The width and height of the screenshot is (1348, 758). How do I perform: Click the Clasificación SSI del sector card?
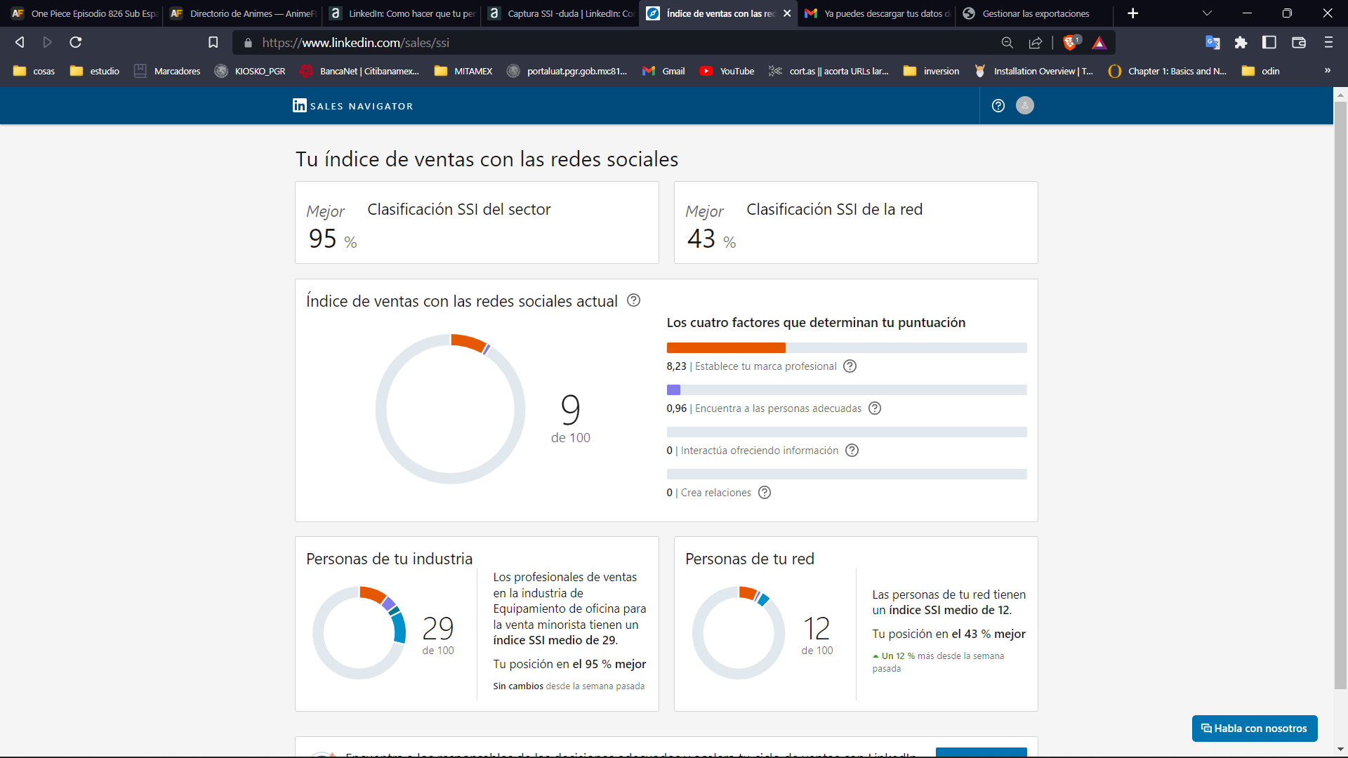(477, 222)
